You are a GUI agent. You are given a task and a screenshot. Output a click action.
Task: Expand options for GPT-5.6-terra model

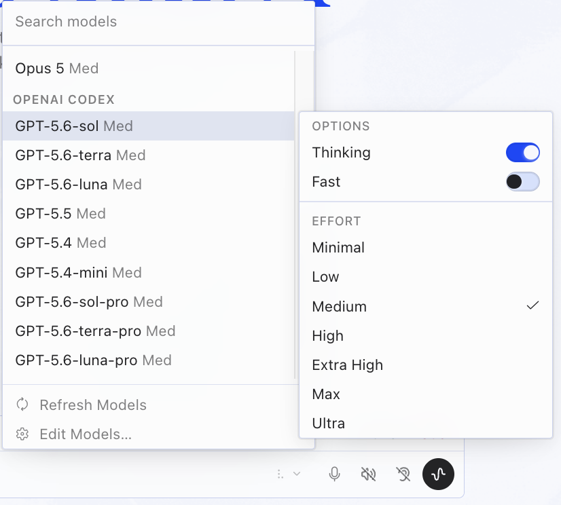tap(149, 155)
